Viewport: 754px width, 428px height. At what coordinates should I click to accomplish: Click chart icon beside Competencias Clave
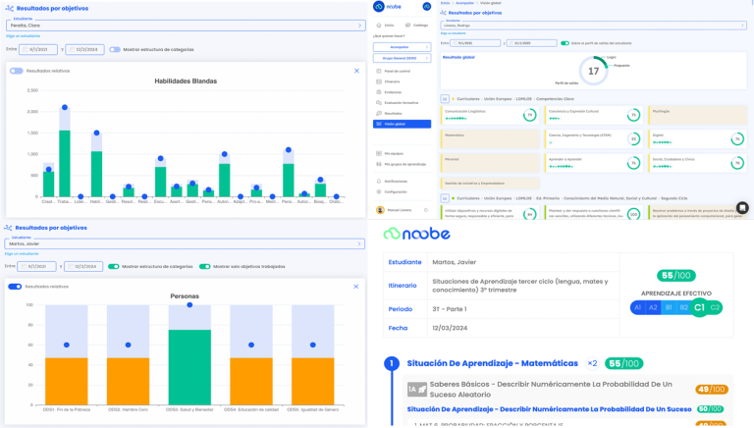coord(445,98)
